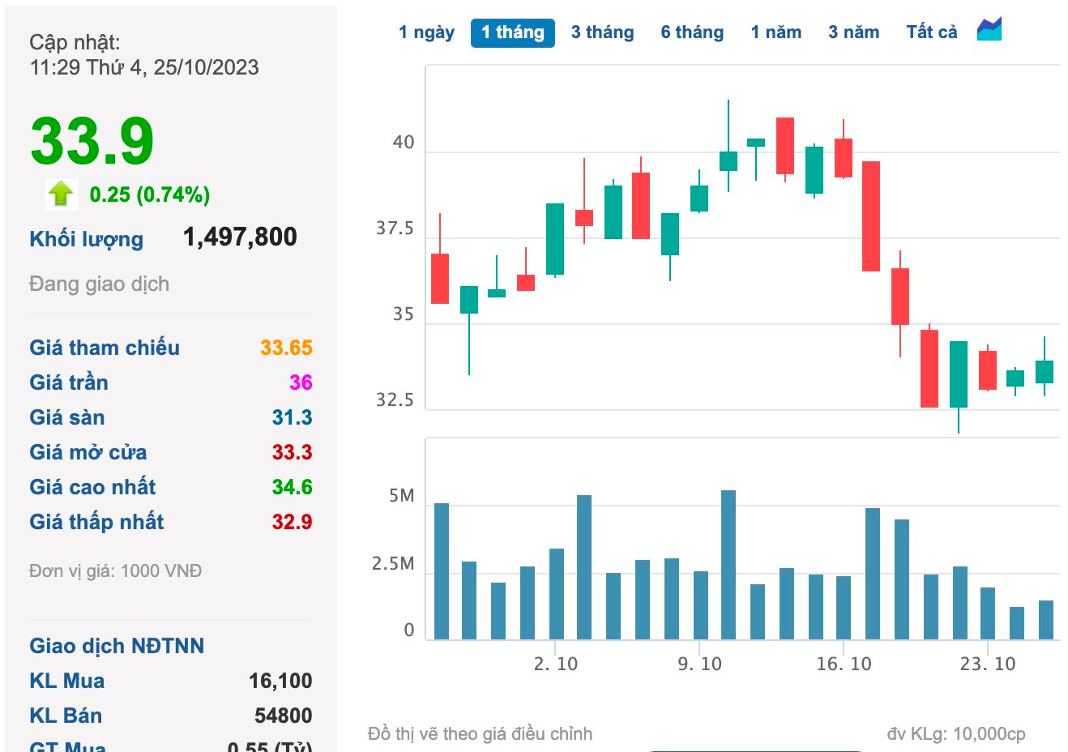
Task: Click the đv KLg: 10,000cp unit note
Action: pyautogui.click(x=956, y=734)
